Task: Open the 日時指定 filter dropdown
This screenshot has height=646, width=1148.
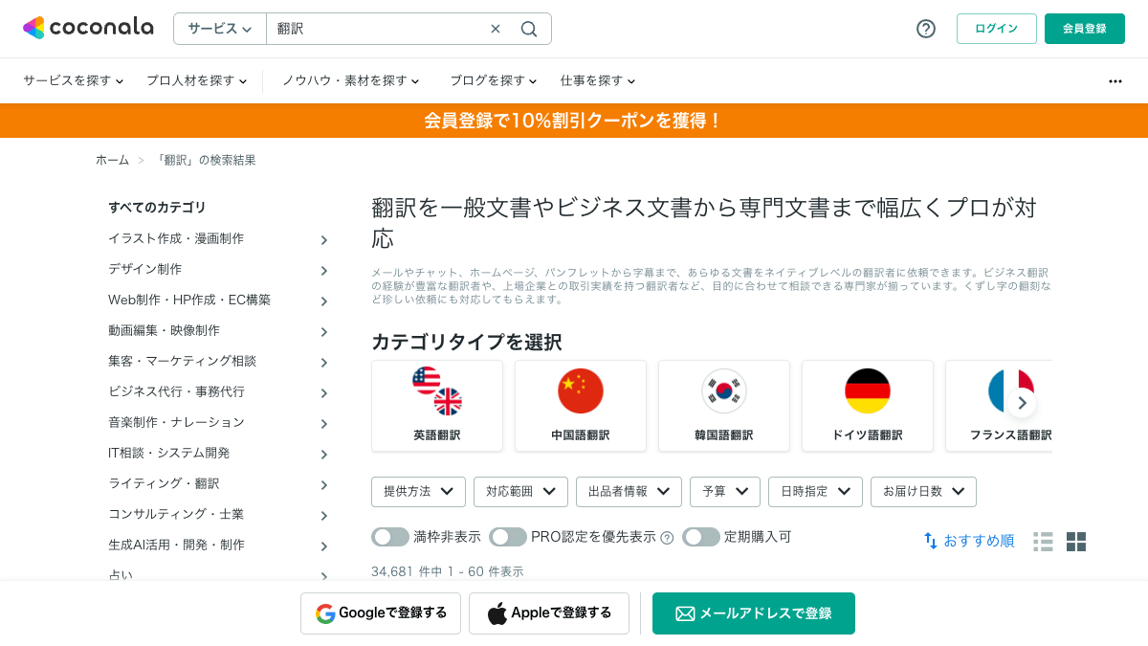Action: (x=815, y=491)
